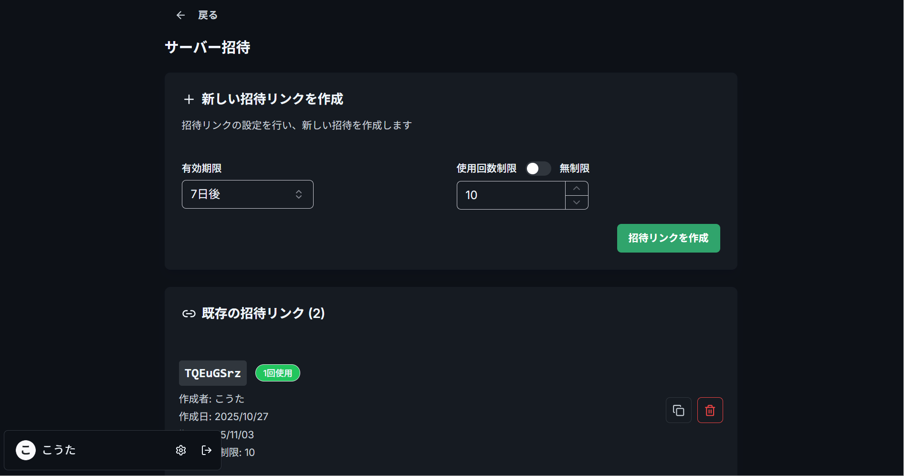
Task: Click the decrement arrow on usage limit
Action: [577, 202]
